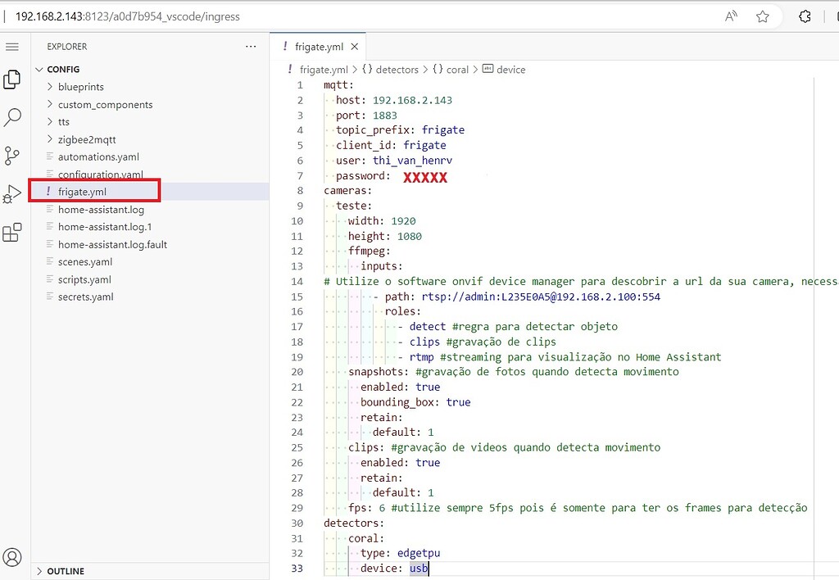839x580 pixels.
Task: Open the Accounts icon at bottom left
Action: click(12, 558)
